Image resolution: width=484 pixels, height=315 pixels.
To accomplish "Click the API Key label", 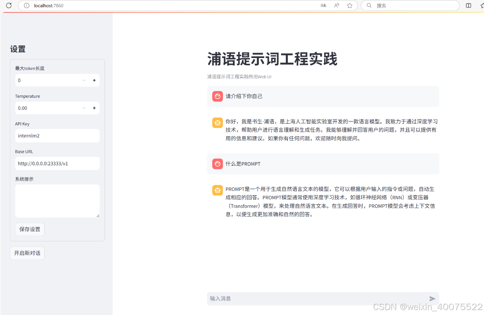I will [x=22, y=124].
